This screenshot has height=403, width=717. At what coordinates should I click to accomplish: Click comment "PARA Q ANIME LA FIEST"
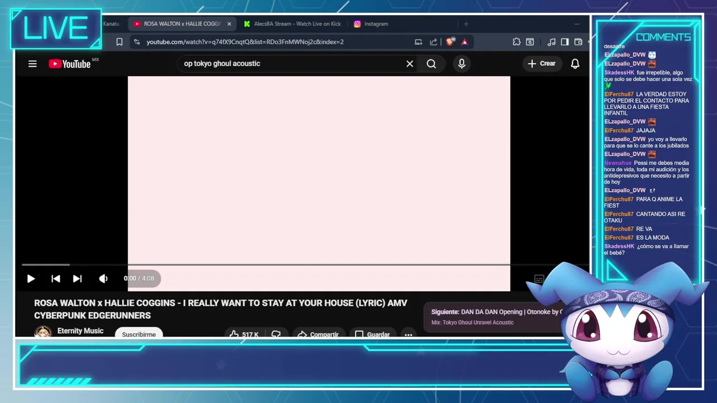click(643, 202)
